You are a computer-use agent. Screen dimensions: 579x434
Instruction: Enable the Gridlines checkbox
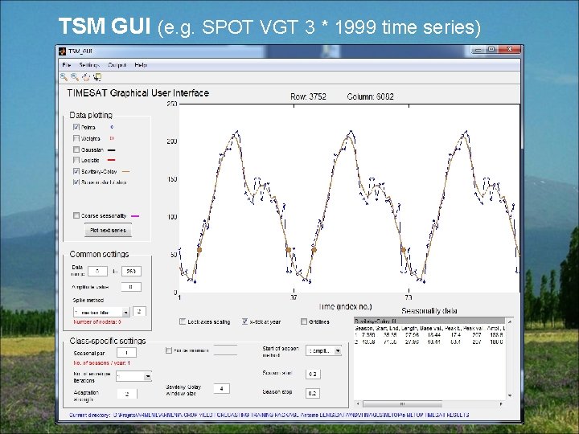(304, 321)
